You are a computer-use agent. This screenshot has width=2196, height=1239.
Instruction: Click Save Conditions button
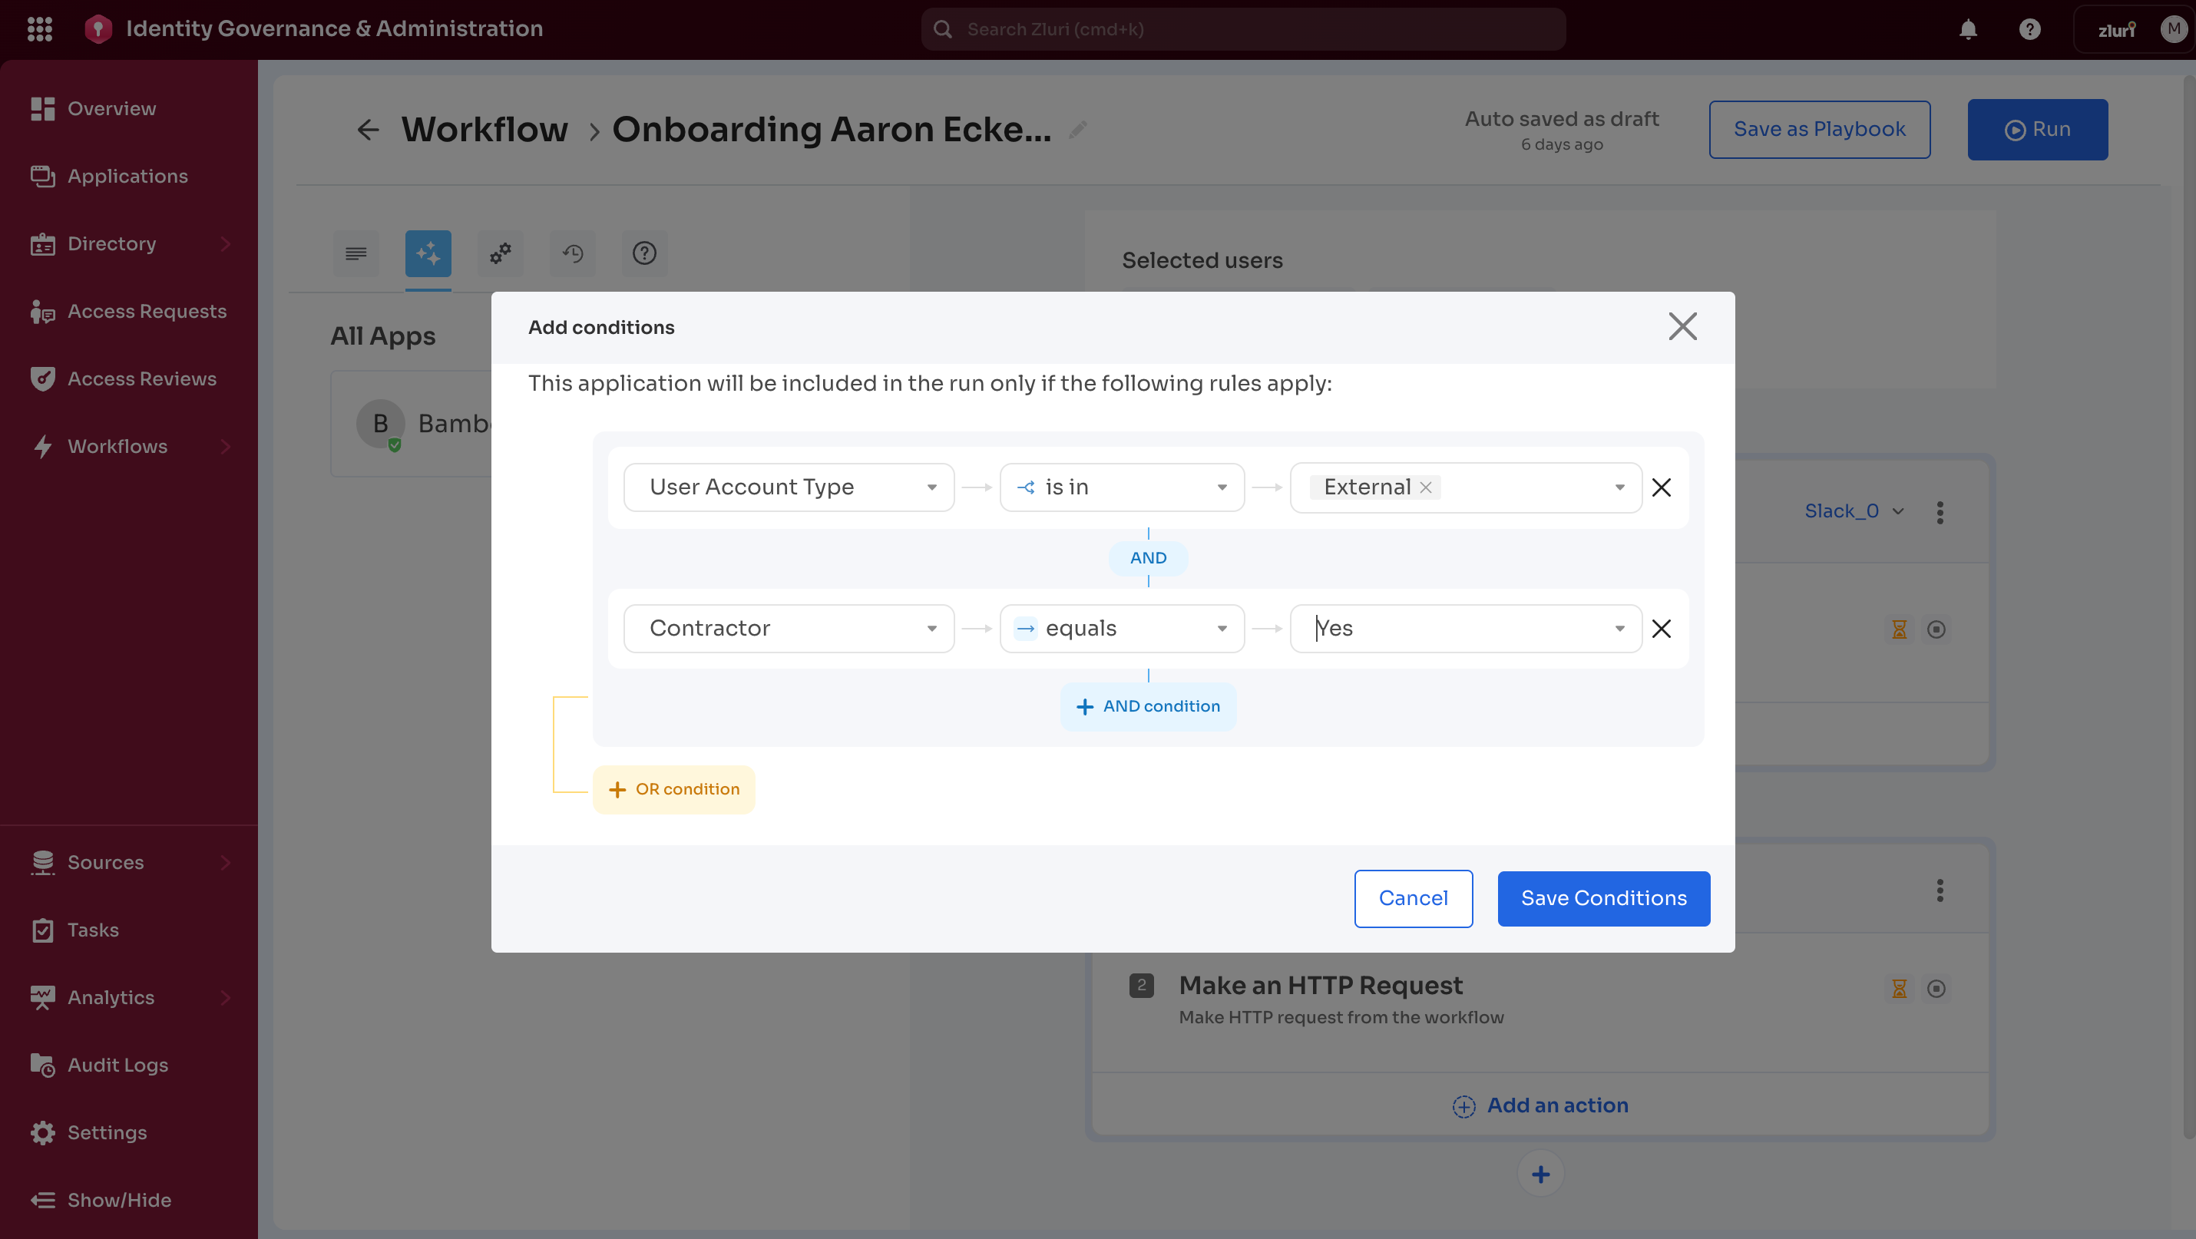1602,898
